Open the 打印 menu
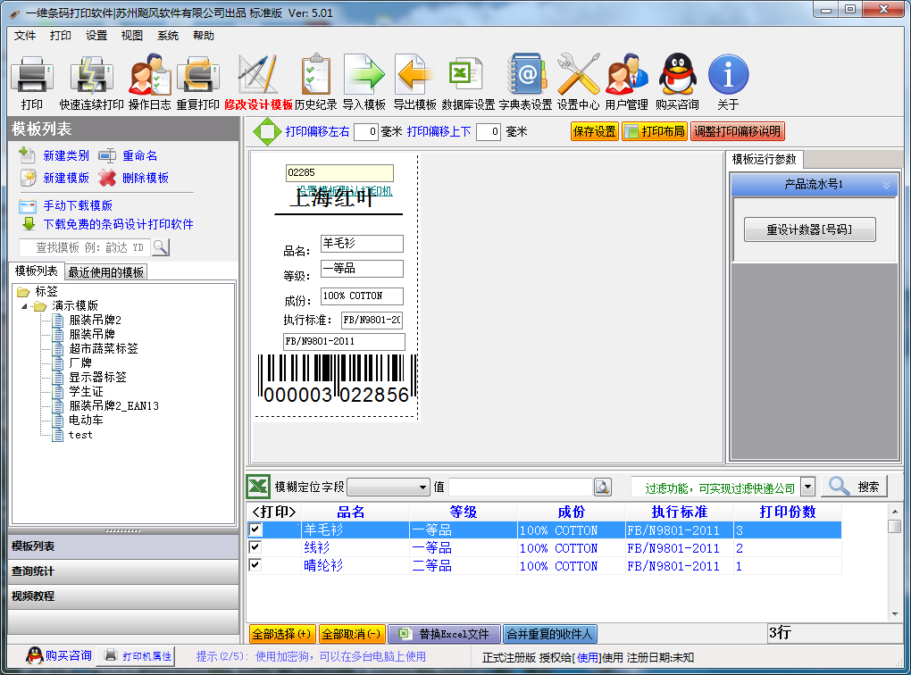 [61, 36]
